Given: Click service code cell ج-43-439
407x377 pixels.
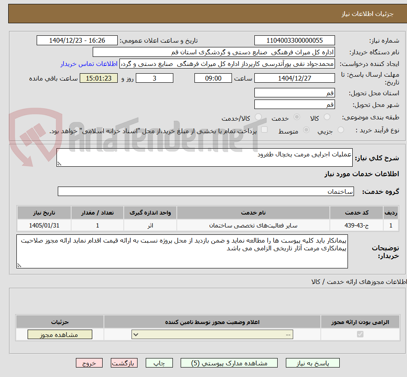Looking at the screenshot, I should pyautogui.click(x=357, y=225).
